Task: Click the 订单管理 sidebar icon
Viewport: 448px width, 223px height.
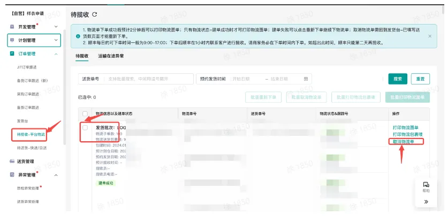Action: click(12, 53)
